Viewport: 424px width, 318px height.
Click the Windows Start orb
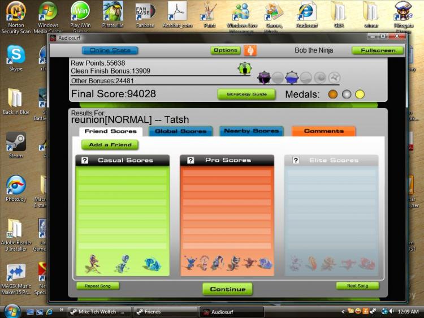[12, 311]
